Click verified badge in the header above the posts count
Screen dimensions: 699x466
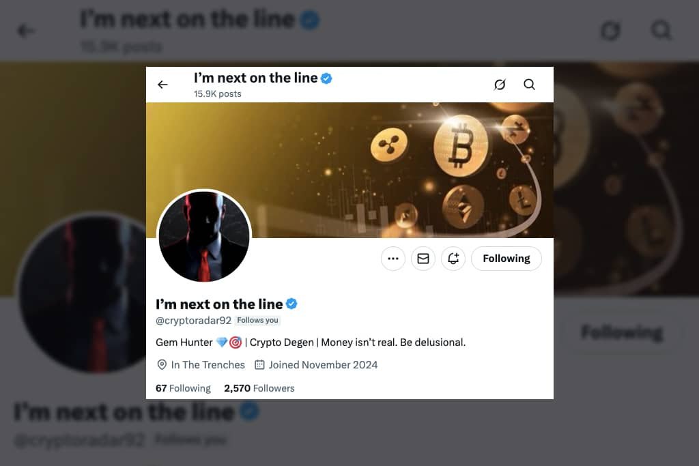(x=326, y=78)
